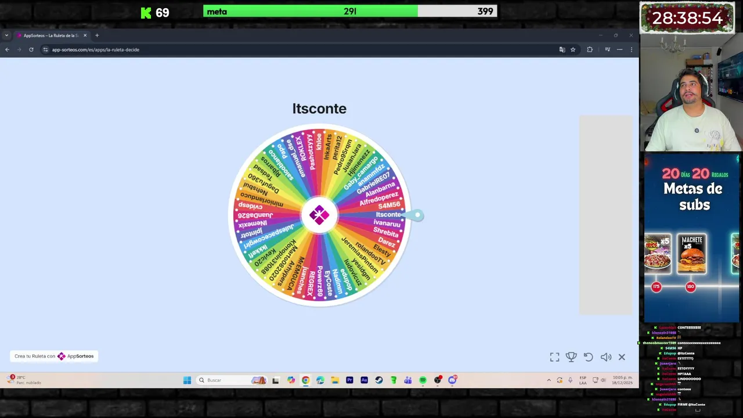Open ESP LAA language switcher

tap(583, 380)
